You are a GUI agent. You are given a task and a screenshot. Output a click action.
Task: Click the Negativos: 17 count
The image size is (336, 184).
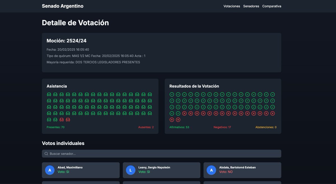pos(222,127)
